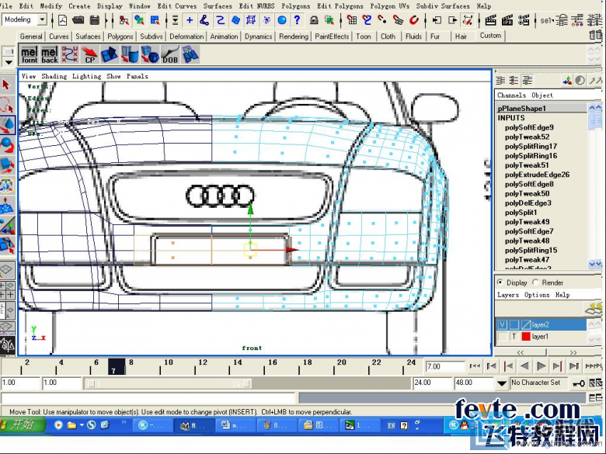The width and height of the screenshot is (606, 454).
Task: Toggle the empty visibility box of layer1
Action: (502, 336)
